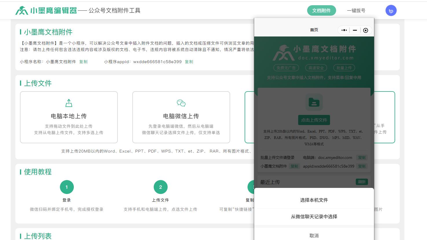Open mini-program three-dot menu
The width and height of the screenshot is (427, 240).
tap(344, 30)
